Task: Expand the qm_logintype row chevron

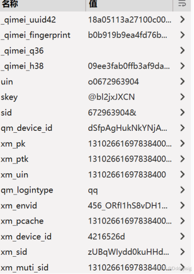Action: pyautogui.click(x=182, y=190)
